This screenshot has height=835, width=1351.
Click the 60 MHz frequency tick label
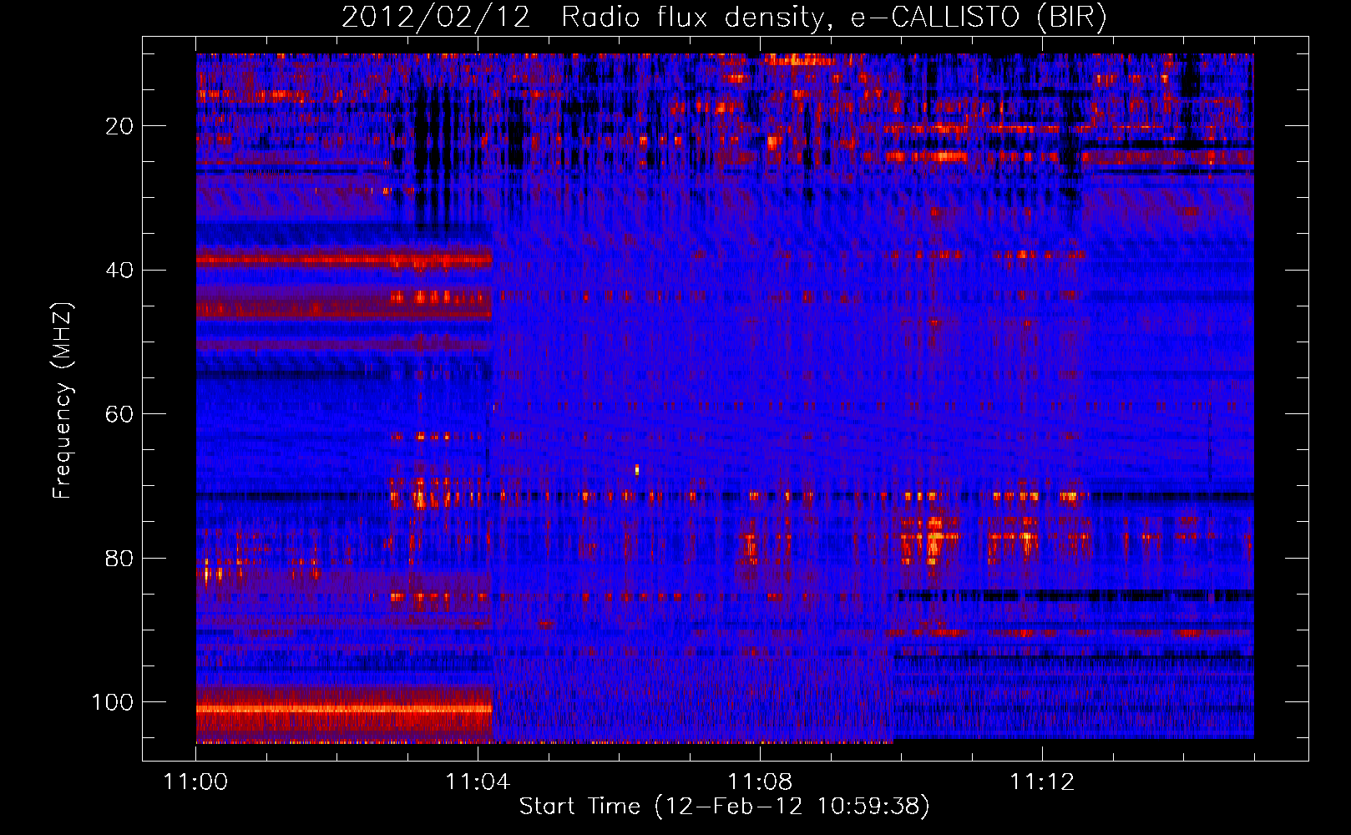point(120,414)
